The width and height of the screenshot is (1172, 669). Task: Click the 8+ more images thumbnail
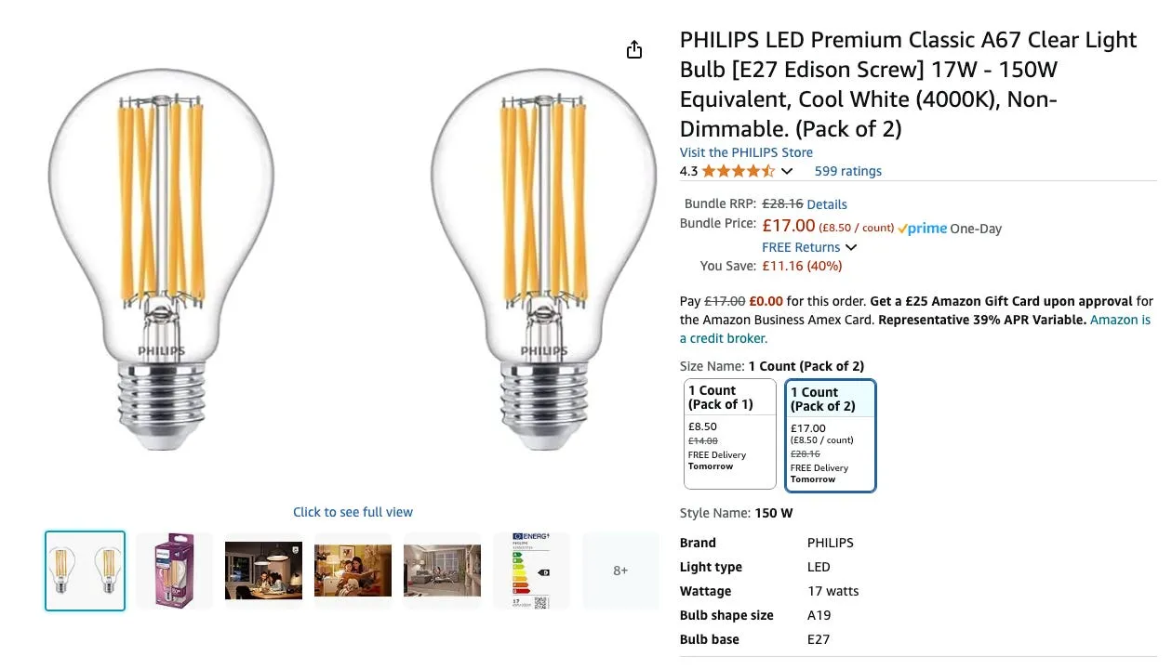pos(620,571)
